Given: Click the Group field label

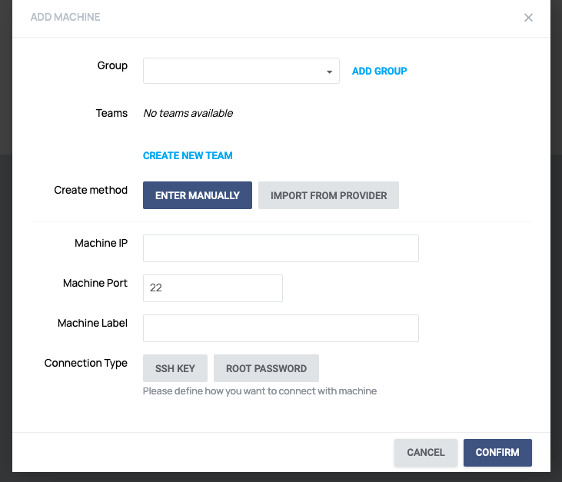Looking at the screenshot, I should point(112,65).
